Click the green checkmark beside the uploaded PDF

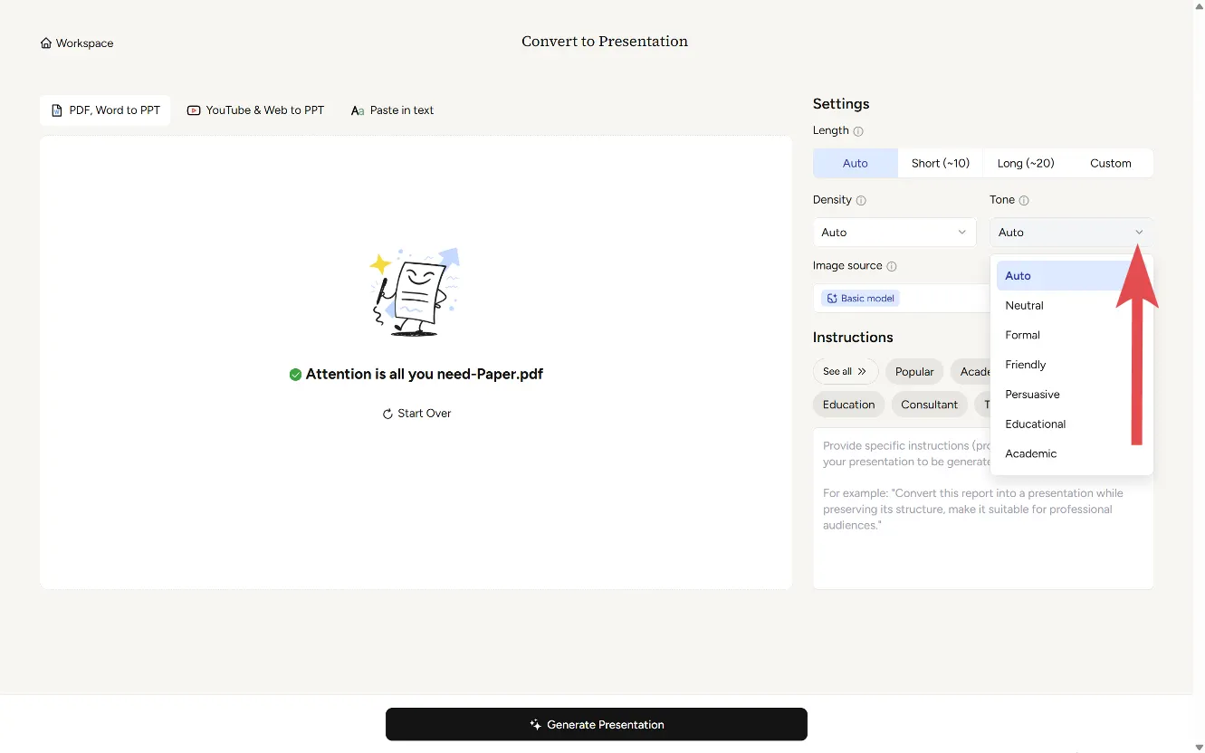point(295,375)
